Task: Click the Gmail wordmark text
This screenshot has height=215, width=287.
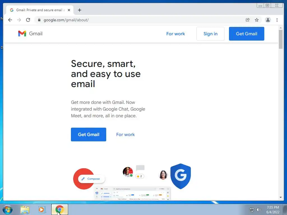Action: [36, 34]
